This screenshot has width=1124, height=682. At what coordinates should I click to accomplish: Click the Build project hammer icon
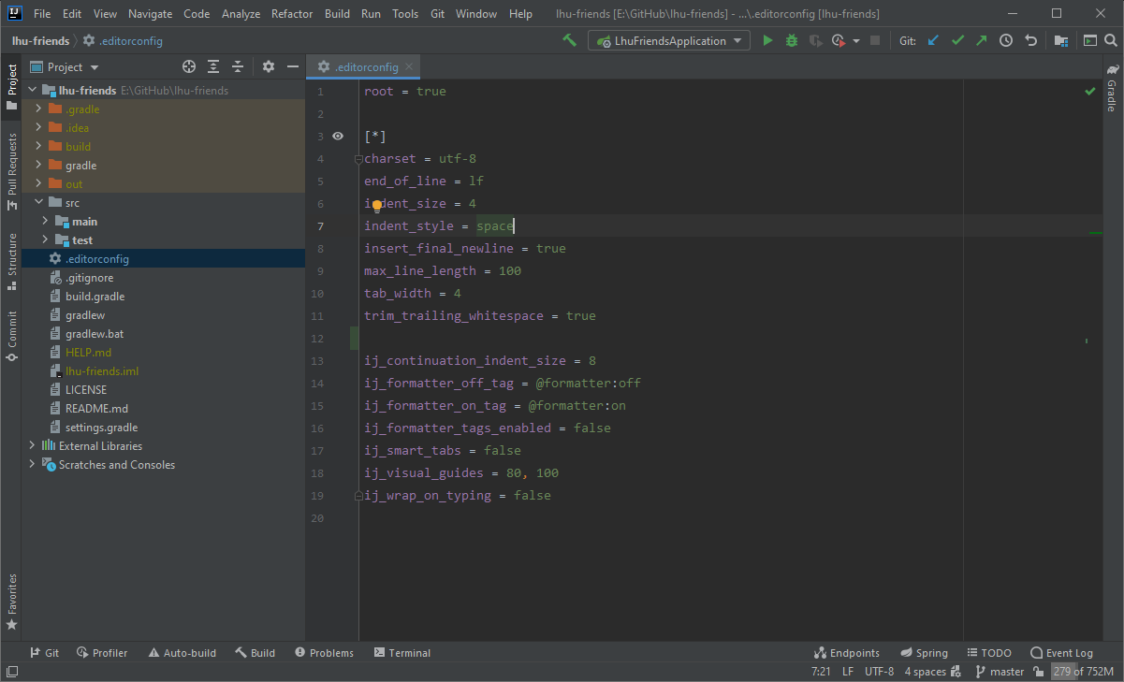coord(569,41)
